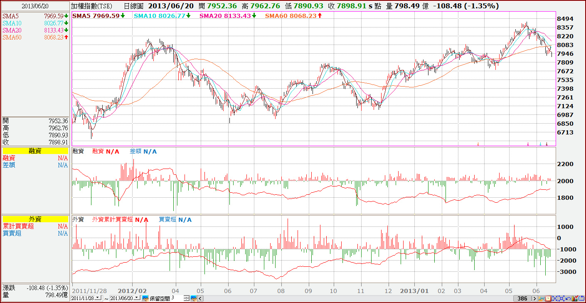
Task: Toggle the clock period icon
Action: point(548,298)
